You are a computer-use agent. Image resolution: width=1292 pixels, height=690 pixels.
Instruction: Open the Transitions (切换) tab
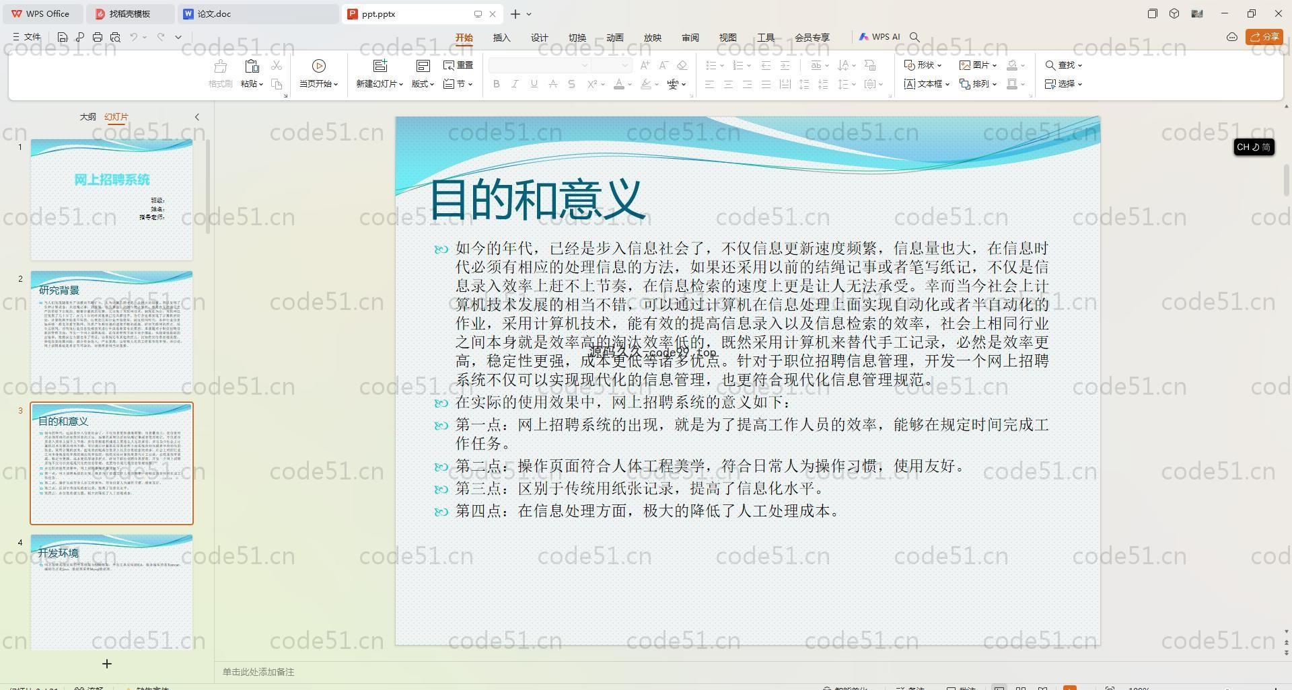pyautogui.click(x=577, y=38)
